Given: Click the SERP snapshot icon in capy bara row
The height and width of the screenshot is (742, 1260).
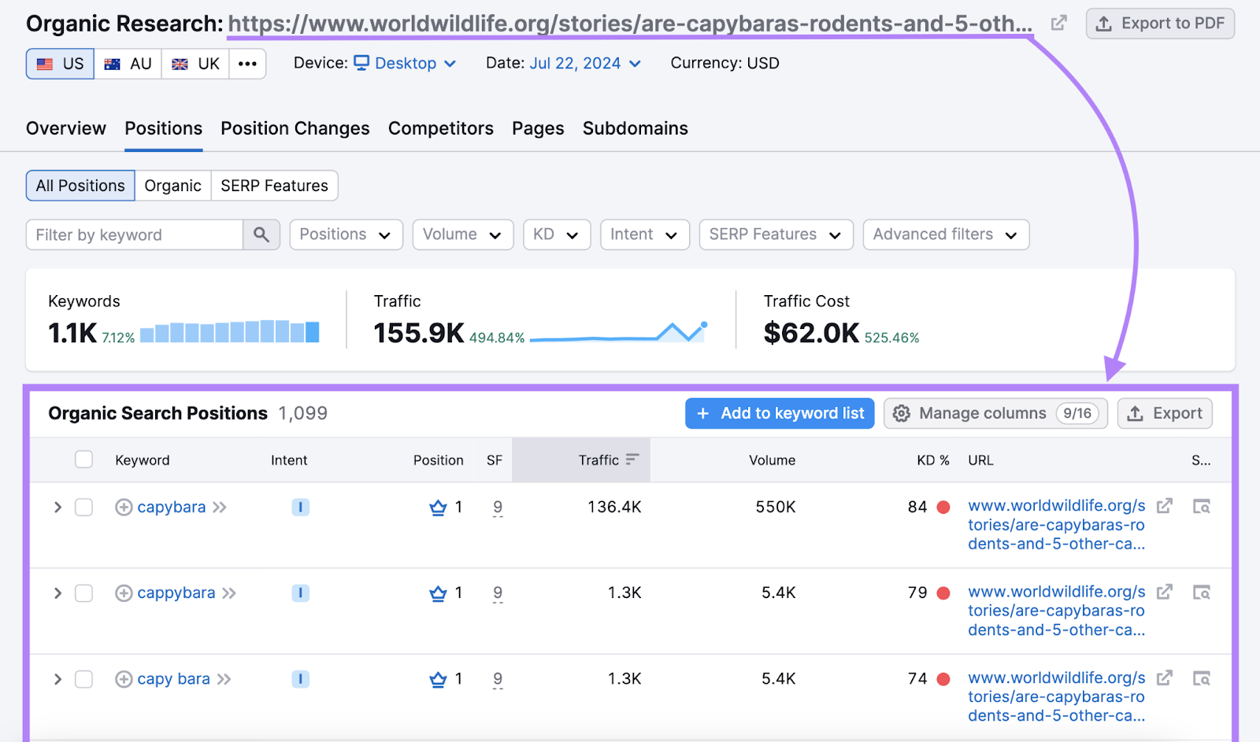Looking at the screenshot, I should coord(1201,678).
